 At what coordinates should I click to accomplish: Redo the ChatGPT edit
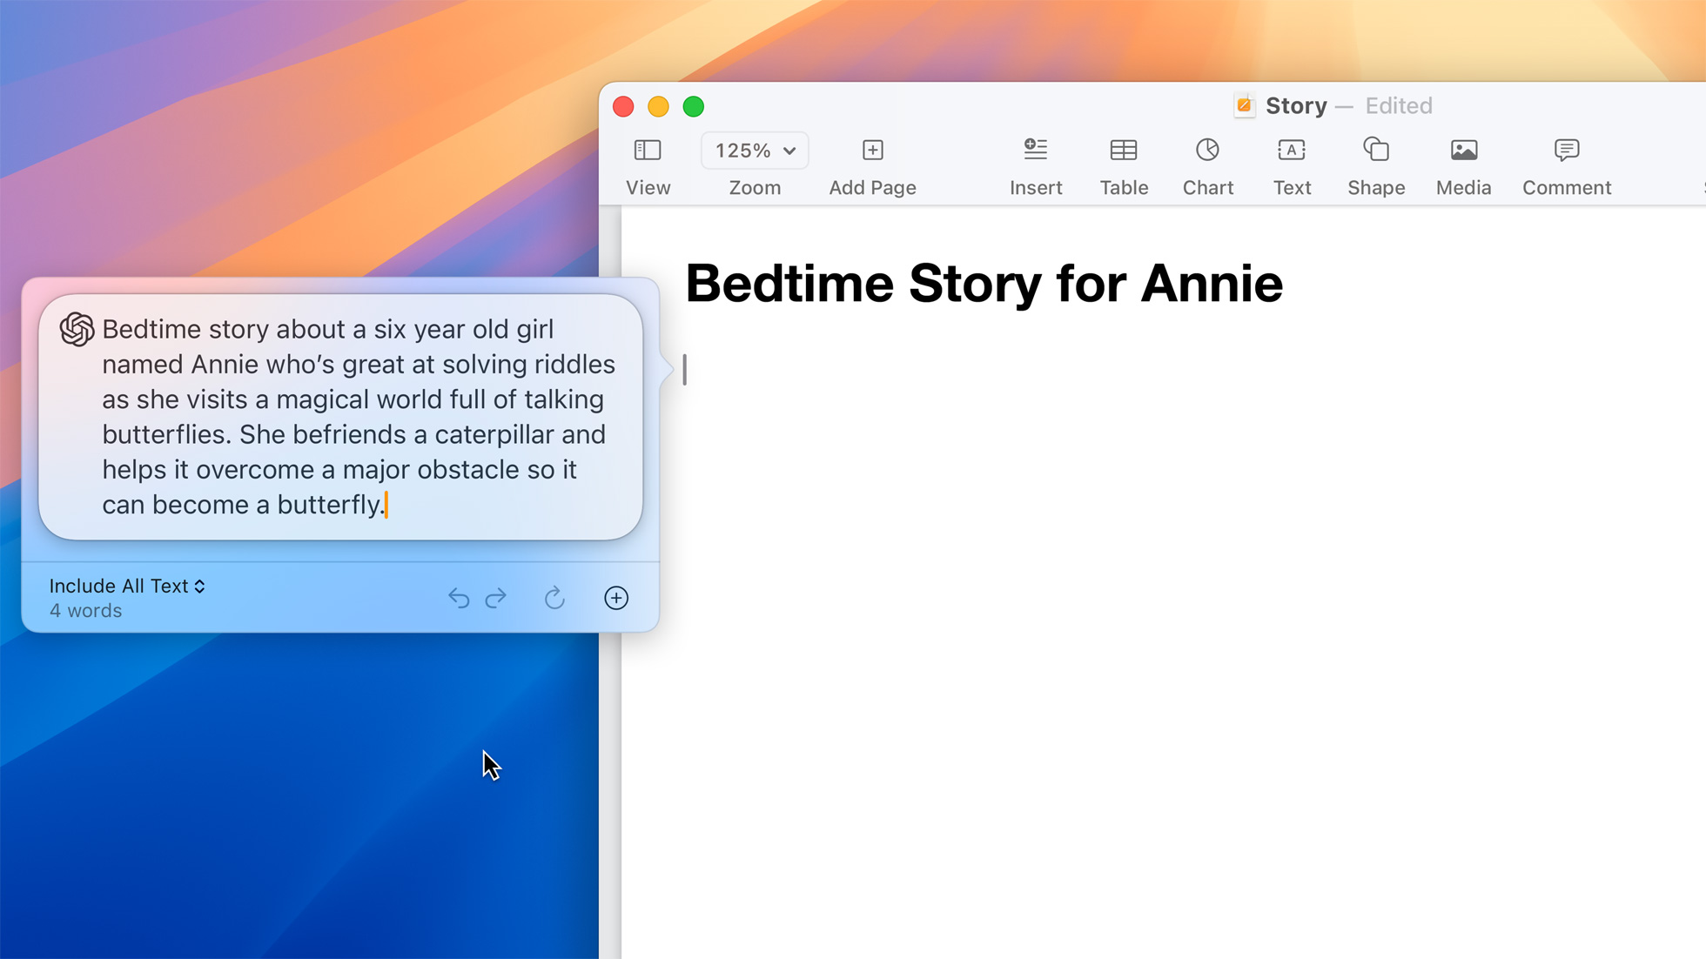pyautogui.click(x=496, y=598)
